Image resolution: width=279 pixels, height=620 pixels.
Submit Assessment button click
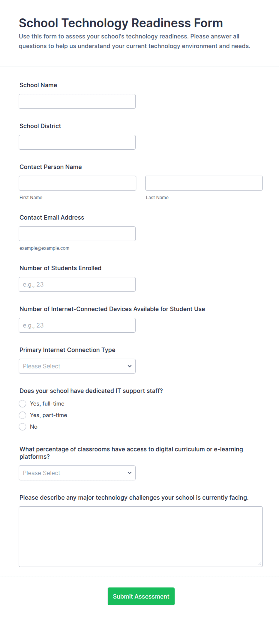pos(141,596)
